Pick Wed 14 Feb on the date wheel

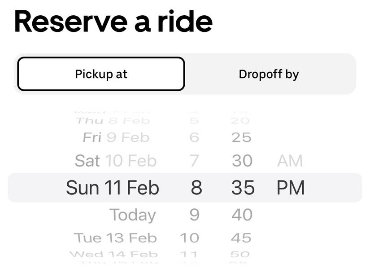point(115,254)
